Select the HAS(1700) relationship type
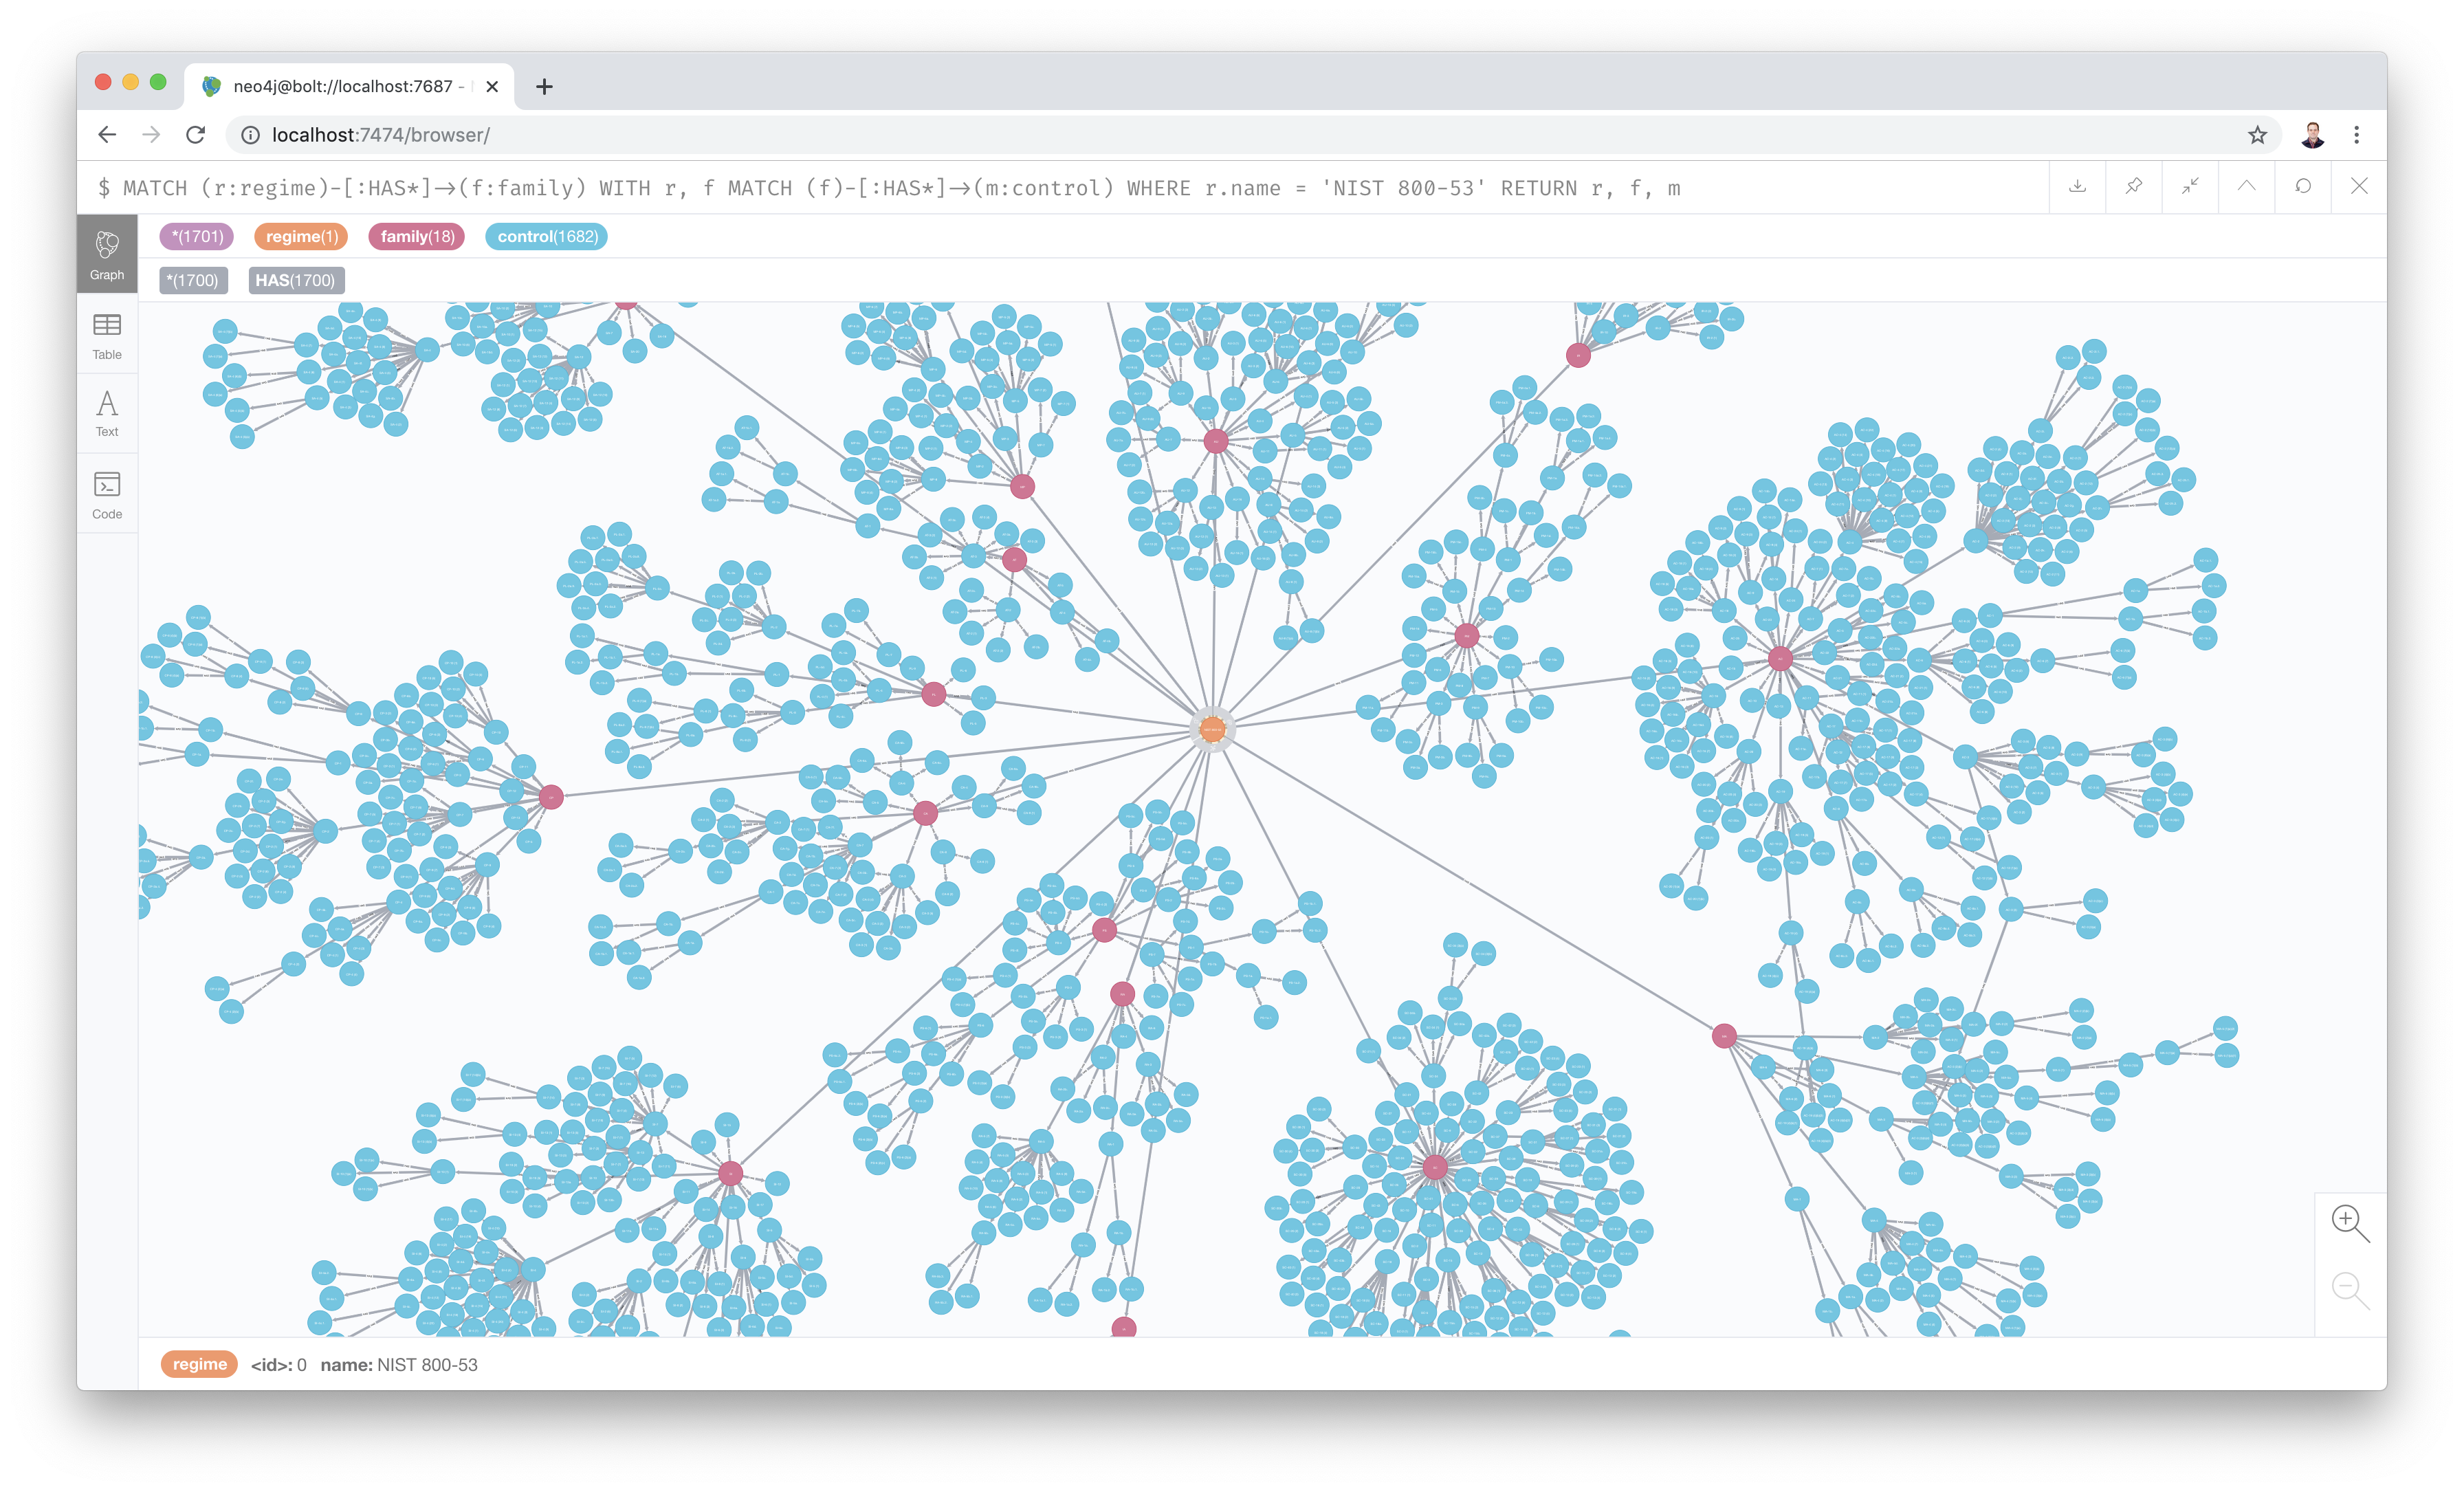2464x1492 pixels. tap(296, 281)
